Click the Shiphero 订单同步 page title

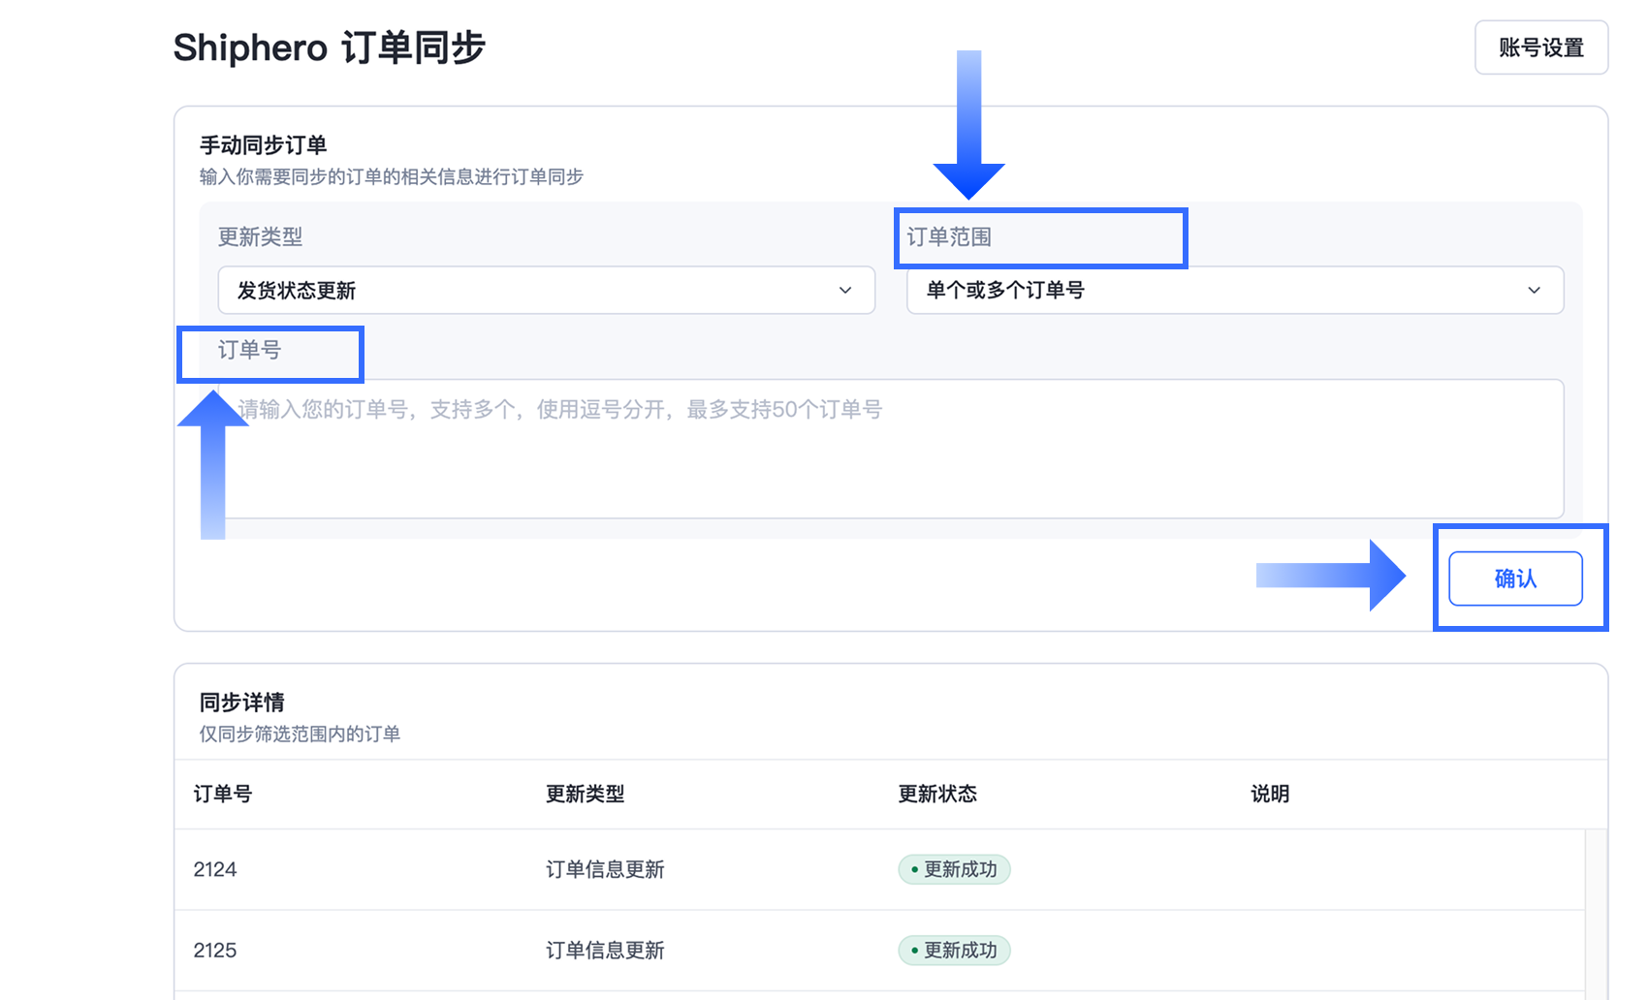[329, 47]
